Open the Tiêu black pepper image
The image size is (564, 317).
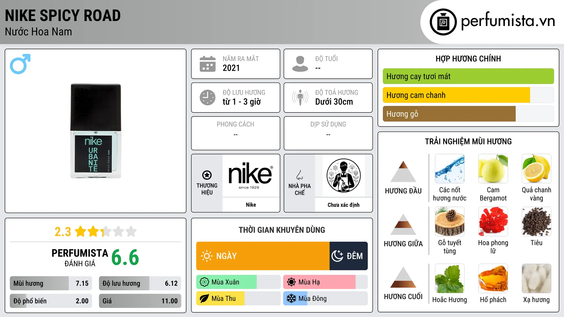(536, 222)
